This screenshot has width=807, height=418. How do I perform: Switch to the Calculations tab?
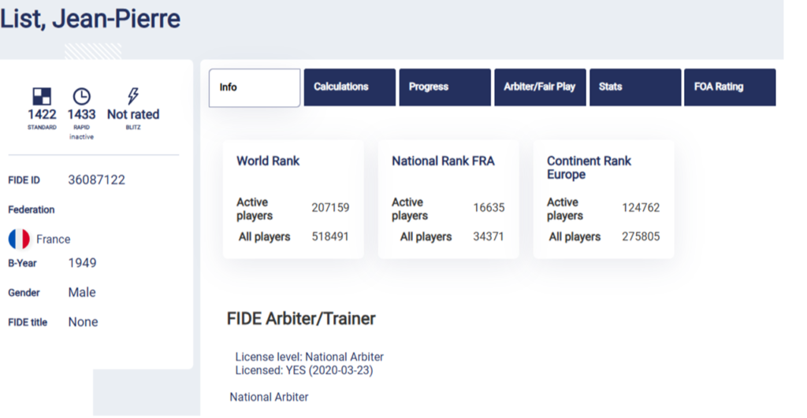(x=351, y=87)
